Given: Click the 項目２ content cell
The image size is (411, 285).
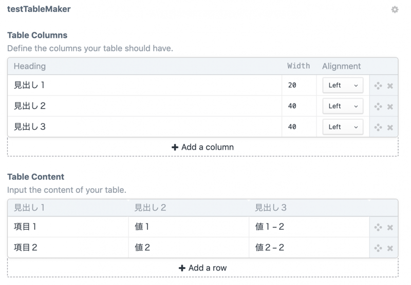Looking at the screenshot, I should (x=67, y=248).
